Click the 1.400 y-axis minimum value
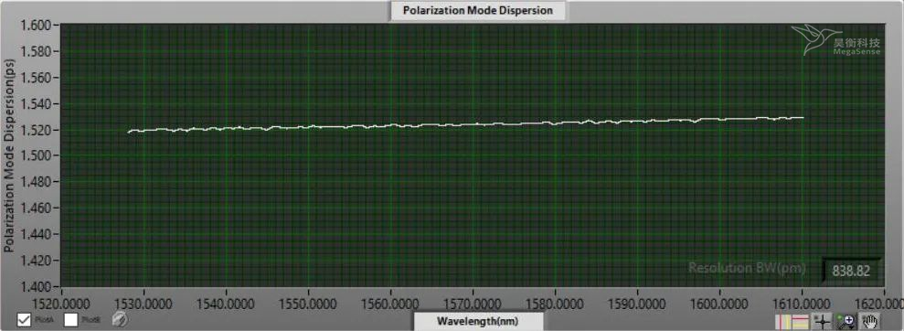904x331 pixels. pos(36,286)
